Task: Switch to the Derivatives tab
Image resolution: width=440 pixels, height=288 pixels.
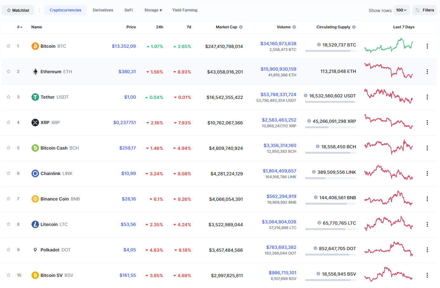Action: coord(103,10)
